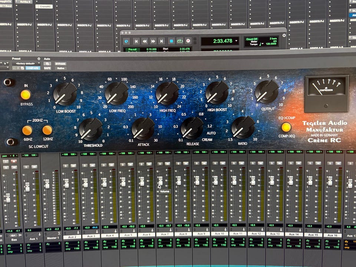Click the Aux 5 volume fader
This screenshot has height=267, width=356.
tap(123, 182)
